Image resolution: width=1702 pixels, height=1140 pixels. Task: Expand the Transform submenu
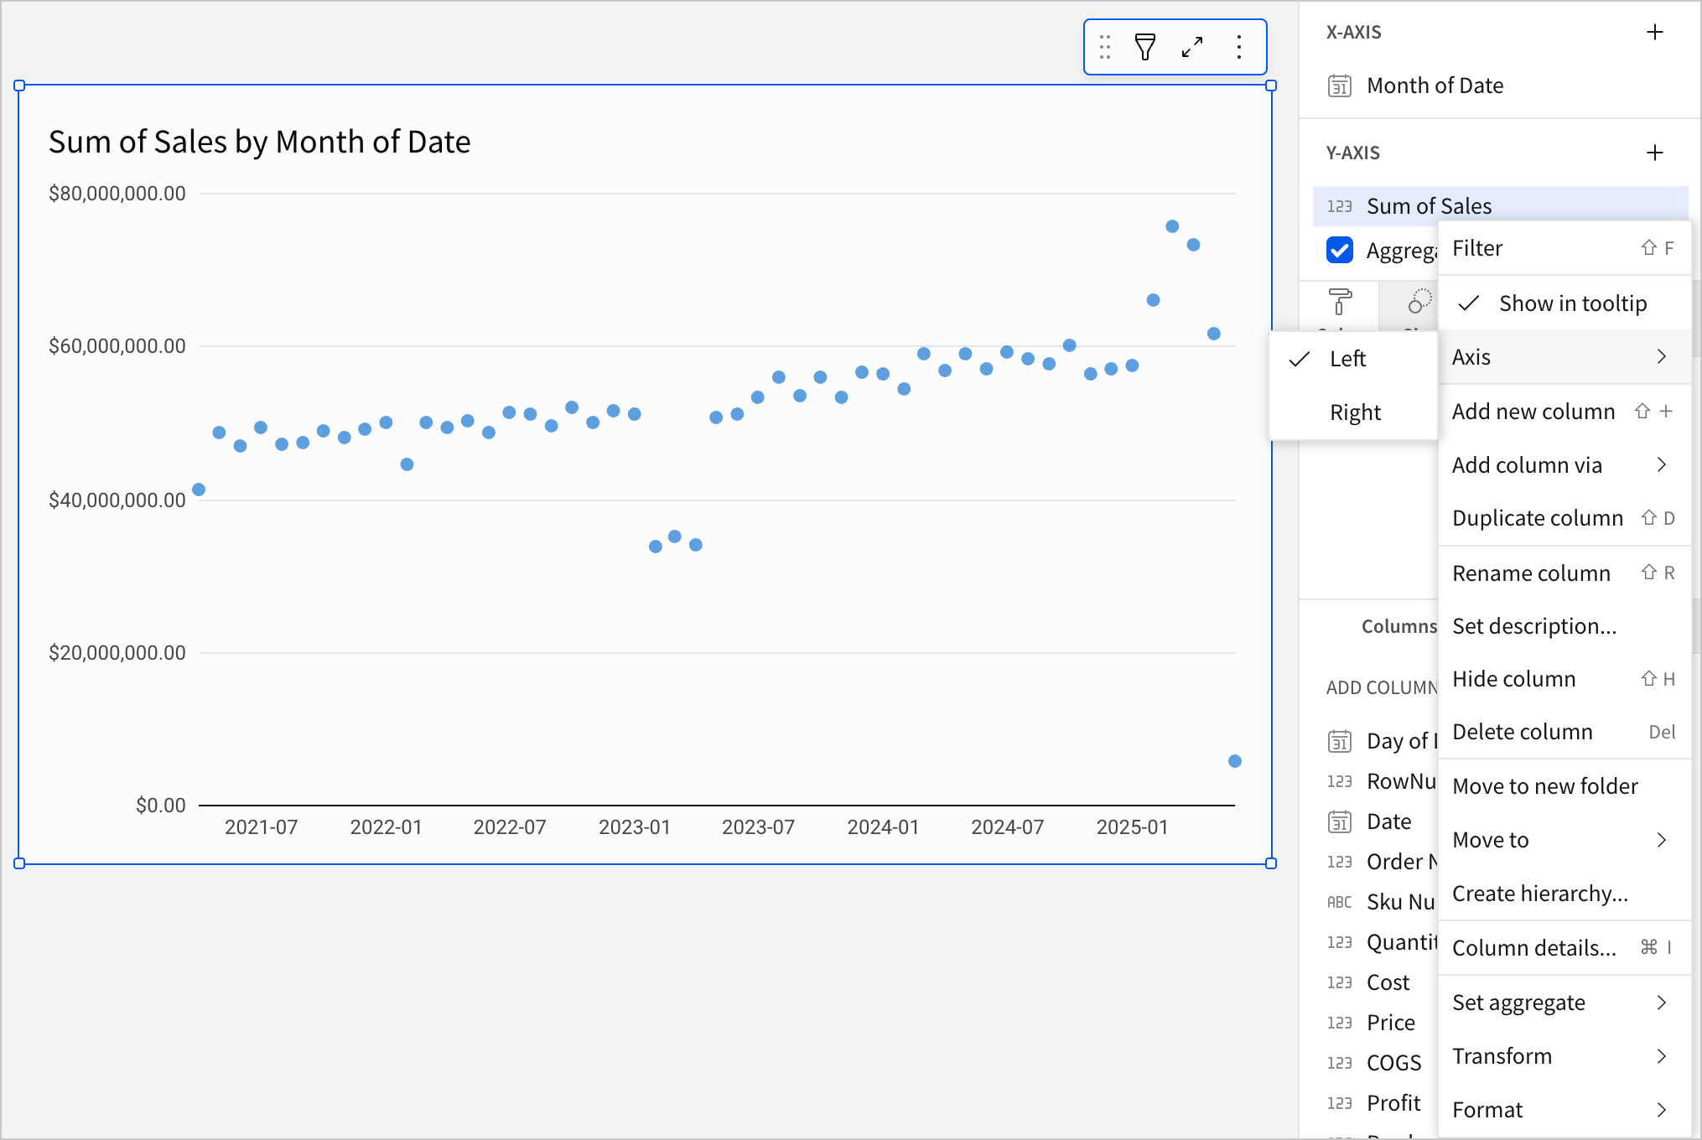[1564, 1056]
